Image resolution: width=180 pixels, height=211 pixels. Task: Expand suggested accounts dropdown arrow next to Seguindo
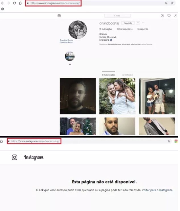tap(138, 23)
